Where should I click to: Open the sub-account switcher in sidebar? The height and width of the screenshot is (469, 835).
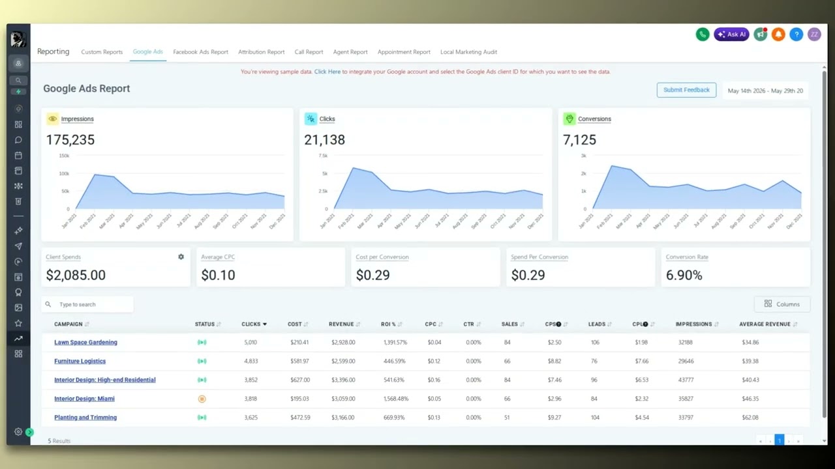pos(18,64)
